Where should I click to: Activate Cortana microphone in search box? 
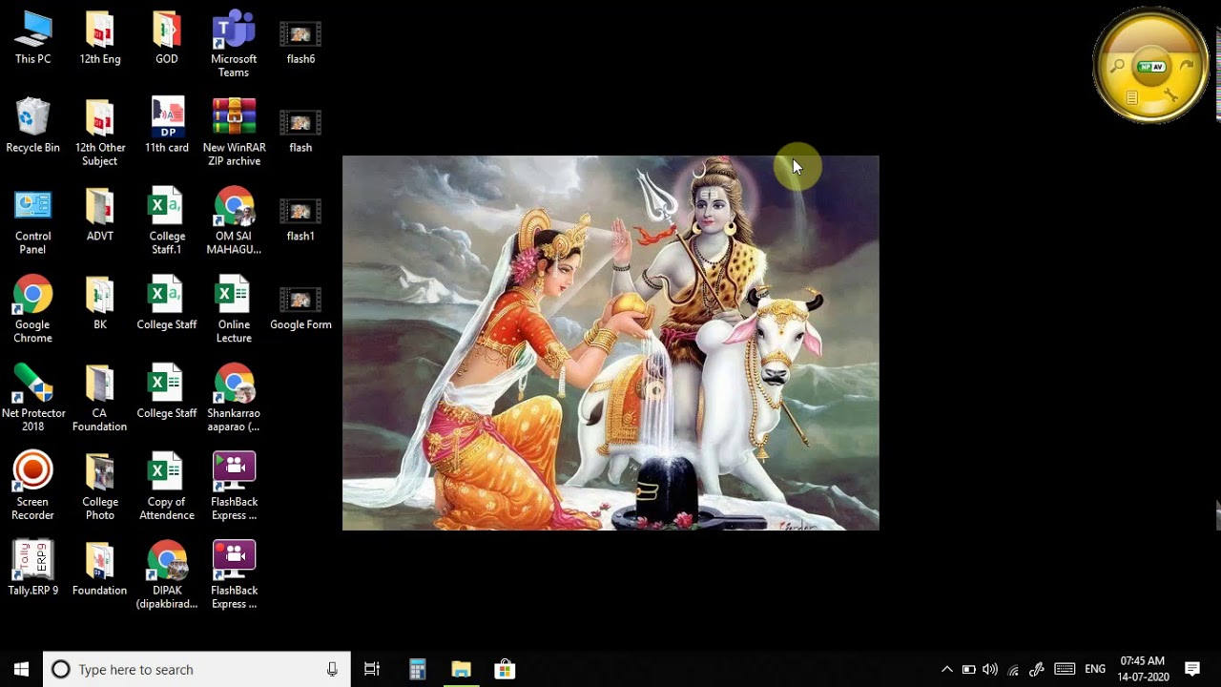[332, 670]
